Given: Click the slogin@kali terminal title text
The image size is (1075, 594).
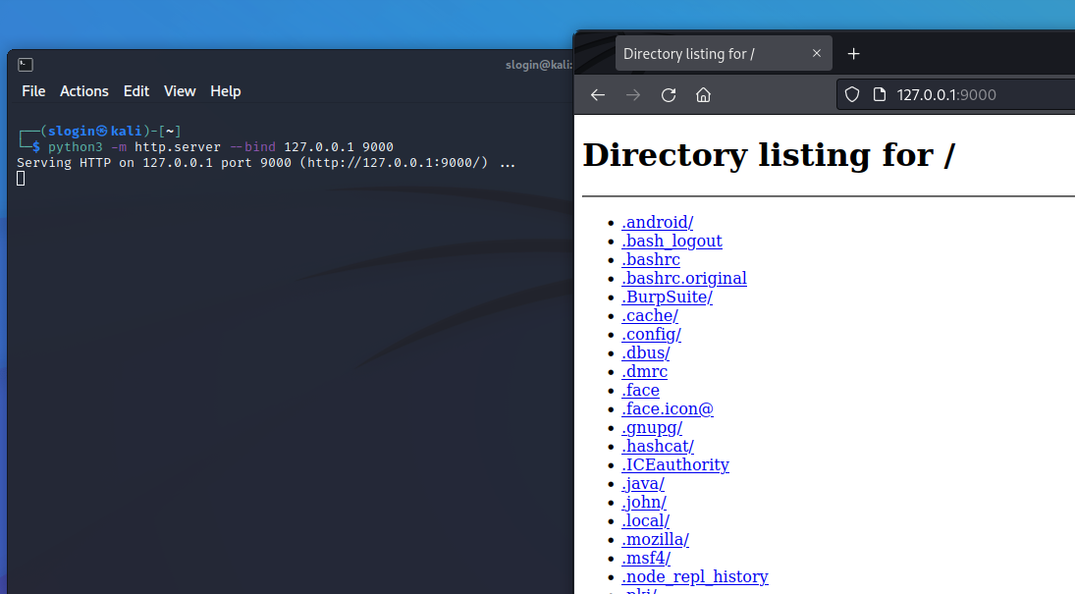Looking at the screenshot, I should (539, 65).
